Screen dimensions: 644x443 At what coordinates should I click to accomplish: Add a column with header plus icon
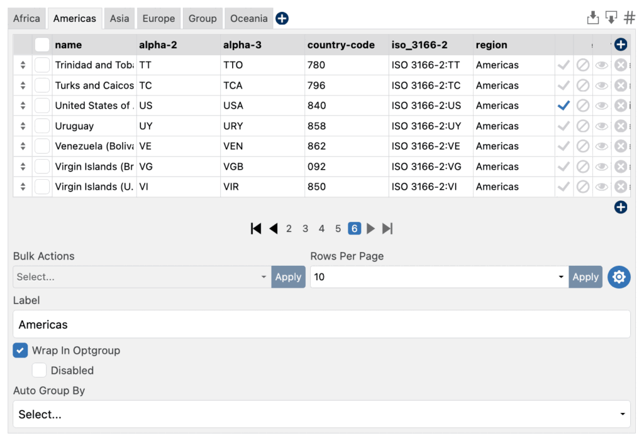pyautogui.click(x=621, y=44)
